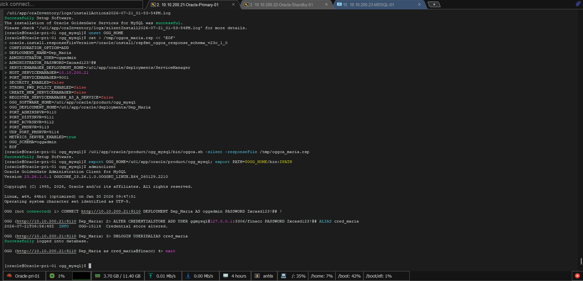
Task: Click the Quick connect input field
Action: pos(71,4)
